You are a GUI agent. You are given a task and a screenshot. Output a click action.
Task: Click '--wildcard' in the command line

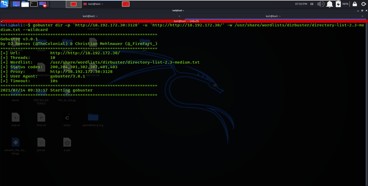tap(35, 30)
